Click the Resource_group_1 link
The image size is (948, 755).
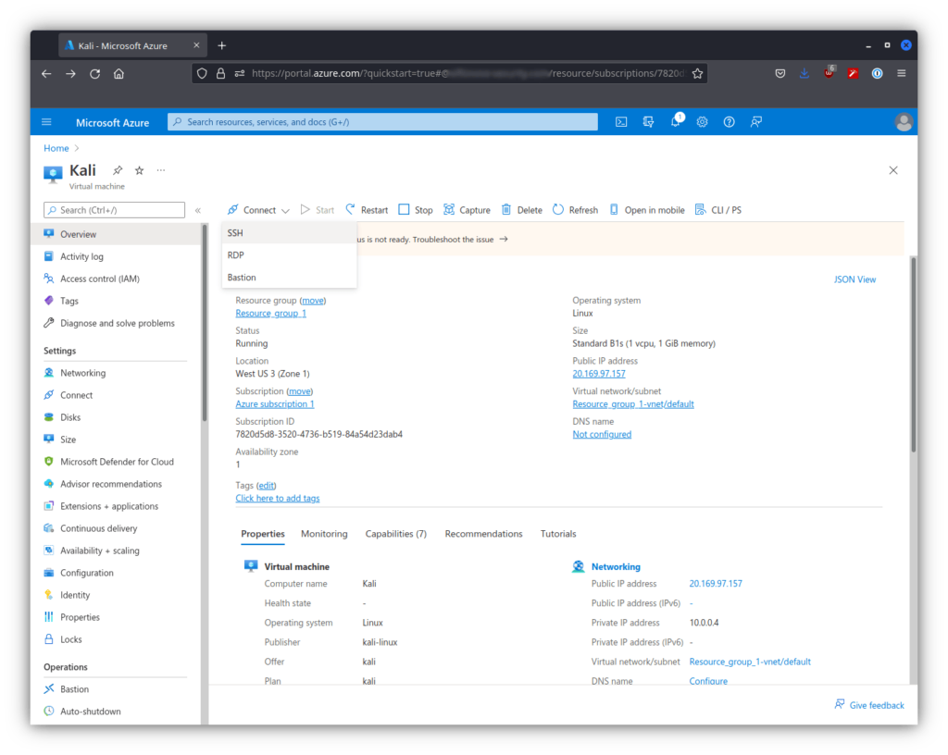click(x=270, y=314)
